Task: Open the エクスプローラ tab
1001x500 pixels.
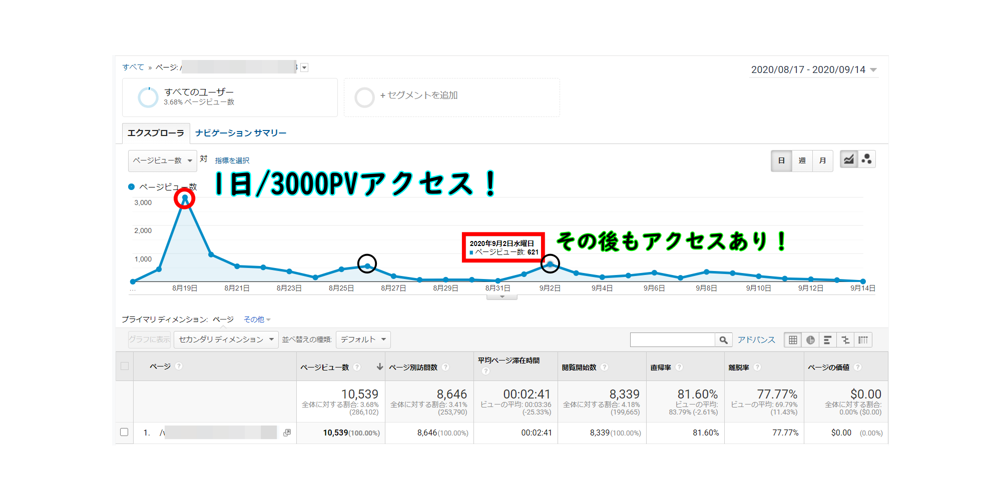Action: [x=156, y=133]
